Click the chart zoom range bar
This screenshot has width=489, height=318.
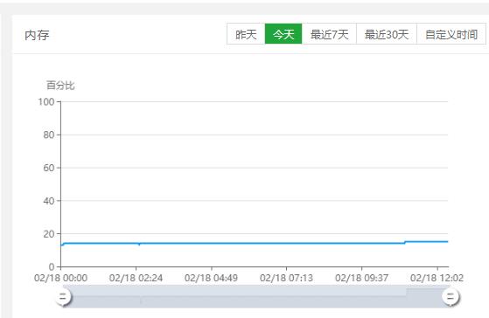257,296
